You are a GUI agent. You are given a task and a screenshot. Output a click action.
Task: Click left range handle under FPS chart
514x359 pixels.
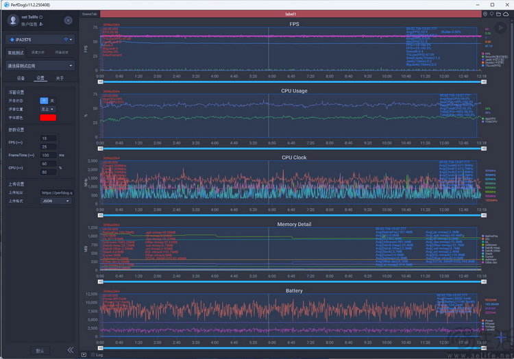point(101,82)
